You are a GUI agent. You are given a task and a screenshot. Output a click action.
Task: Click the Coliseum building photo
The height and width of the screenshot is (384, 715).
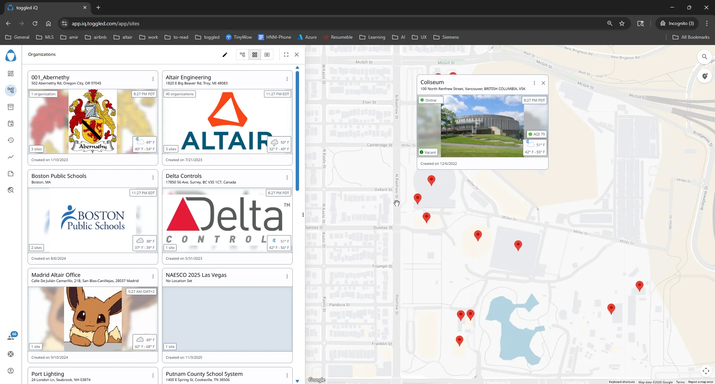coord(482,126)
